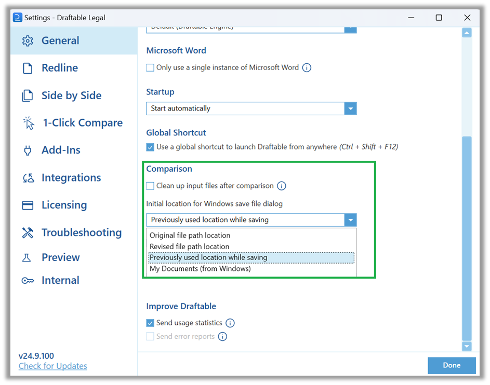Switch to Internal settings
This screenshot has height=385, width=490.
(x=74, y=281)
